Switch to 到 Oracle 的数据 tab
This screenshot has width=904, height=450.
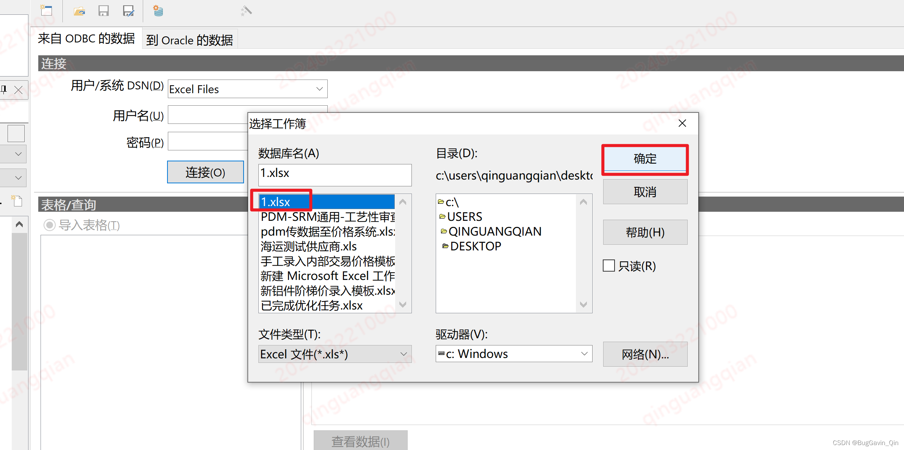(190, 40)
